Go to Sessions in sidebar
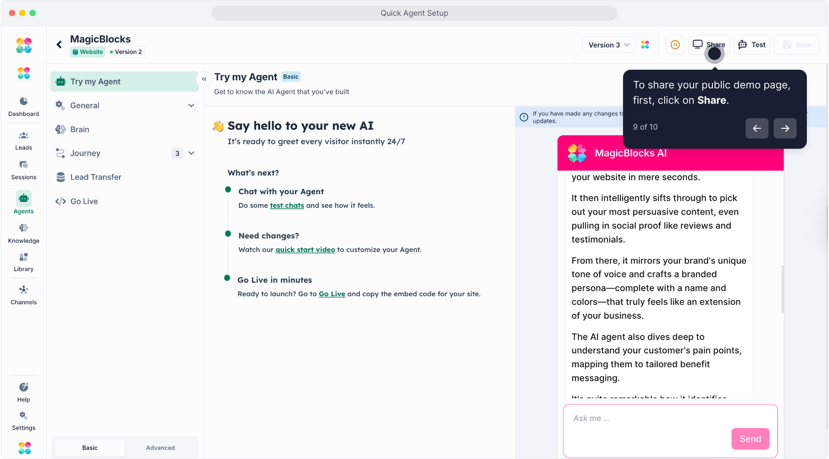Screen dimensions: 829x459 point(23,170)
